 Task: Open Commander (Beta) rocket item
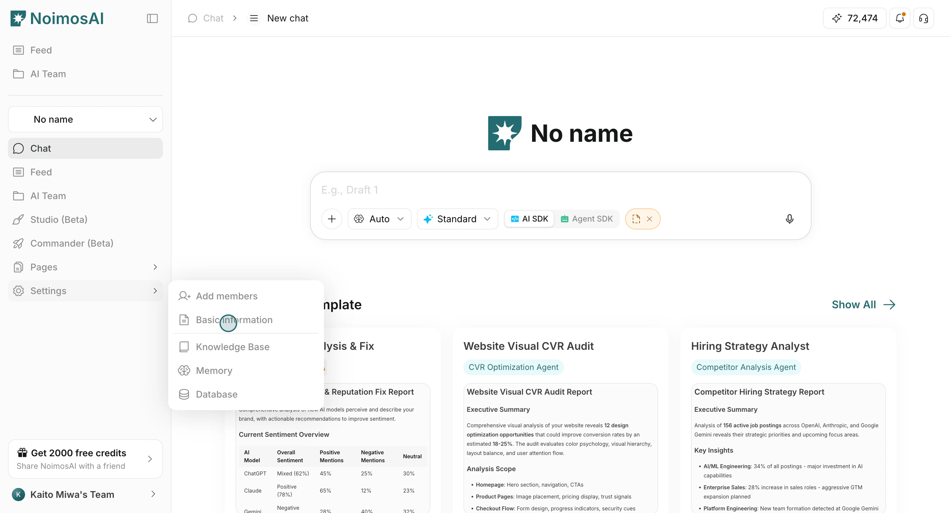point(72,243)
